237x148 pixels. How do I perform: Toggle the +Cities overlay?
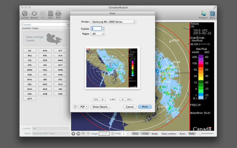pyautogui.click(x=145, y=134)
